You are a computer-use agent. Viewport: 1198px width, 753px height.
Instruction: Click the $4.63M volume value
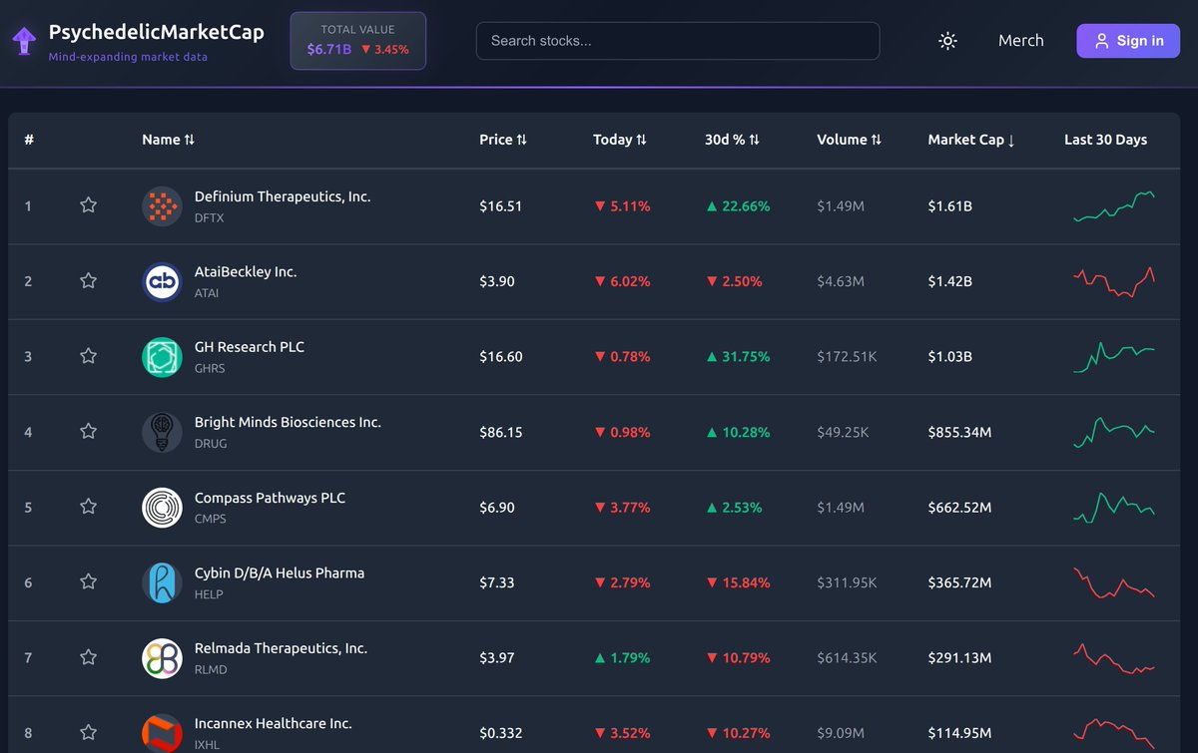click(x=841, y=281)
